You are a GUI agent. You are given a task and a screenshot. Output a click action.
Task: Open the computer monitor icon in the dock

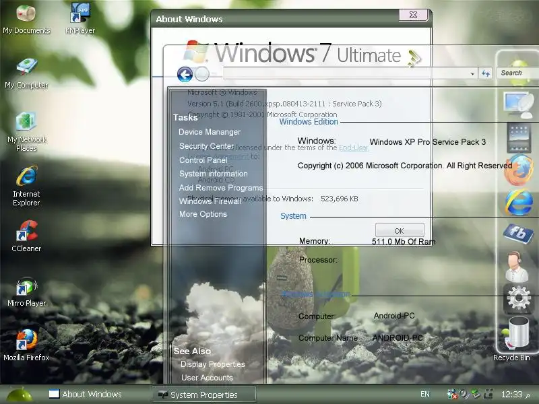[x=518, y=104]
